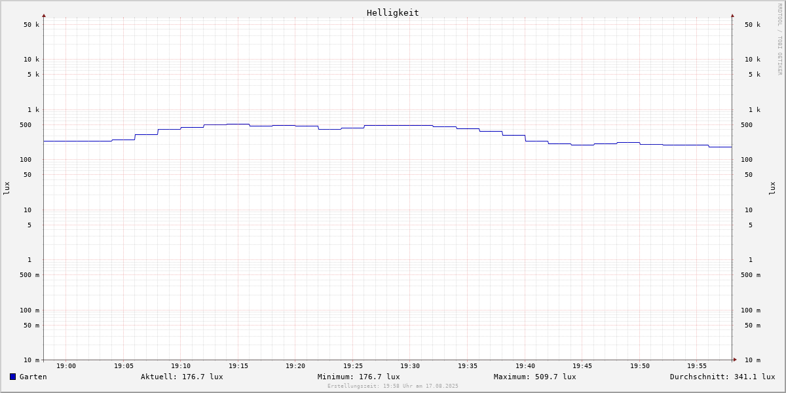The image size is (786, 393).
Task: Click the left axis 10 m label
Action: point(31,360)
